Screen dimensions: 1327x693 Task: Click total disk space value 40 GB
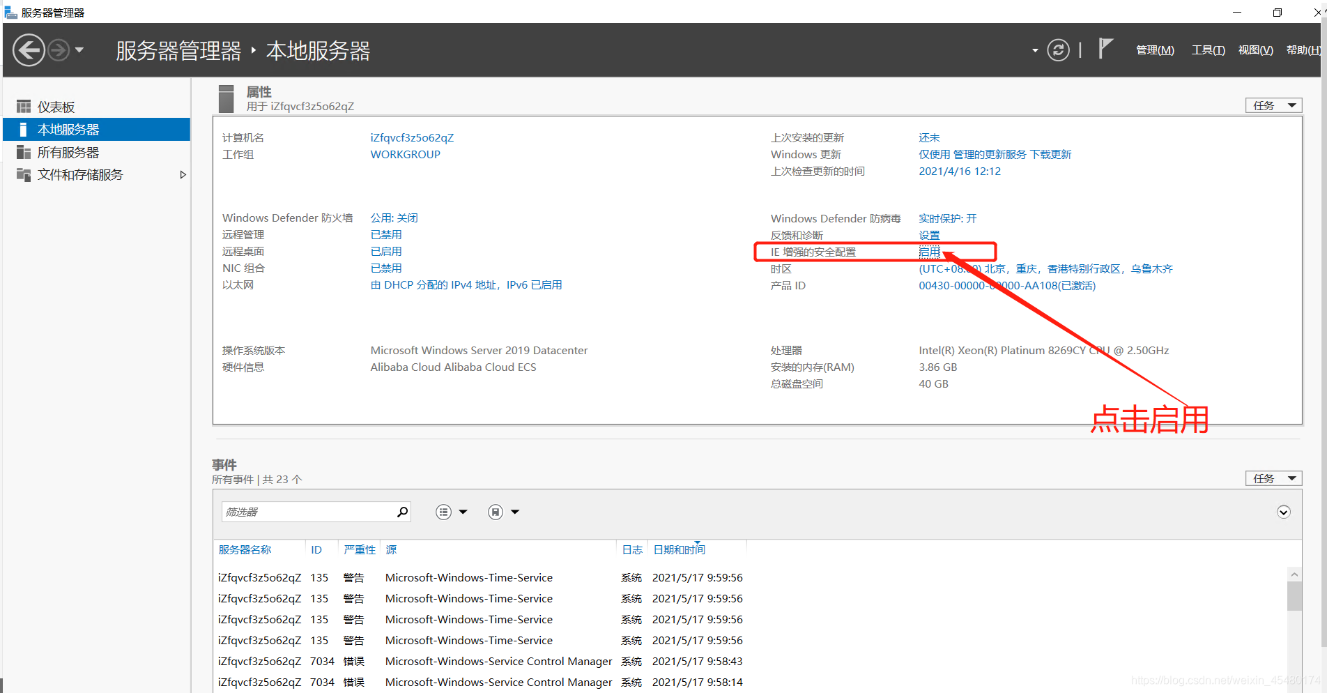tap(933, 384)
